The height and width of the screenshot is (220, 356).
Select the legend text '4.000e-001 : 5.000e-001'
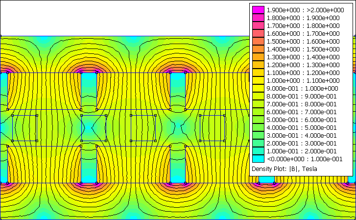click(x=302, y=127)
